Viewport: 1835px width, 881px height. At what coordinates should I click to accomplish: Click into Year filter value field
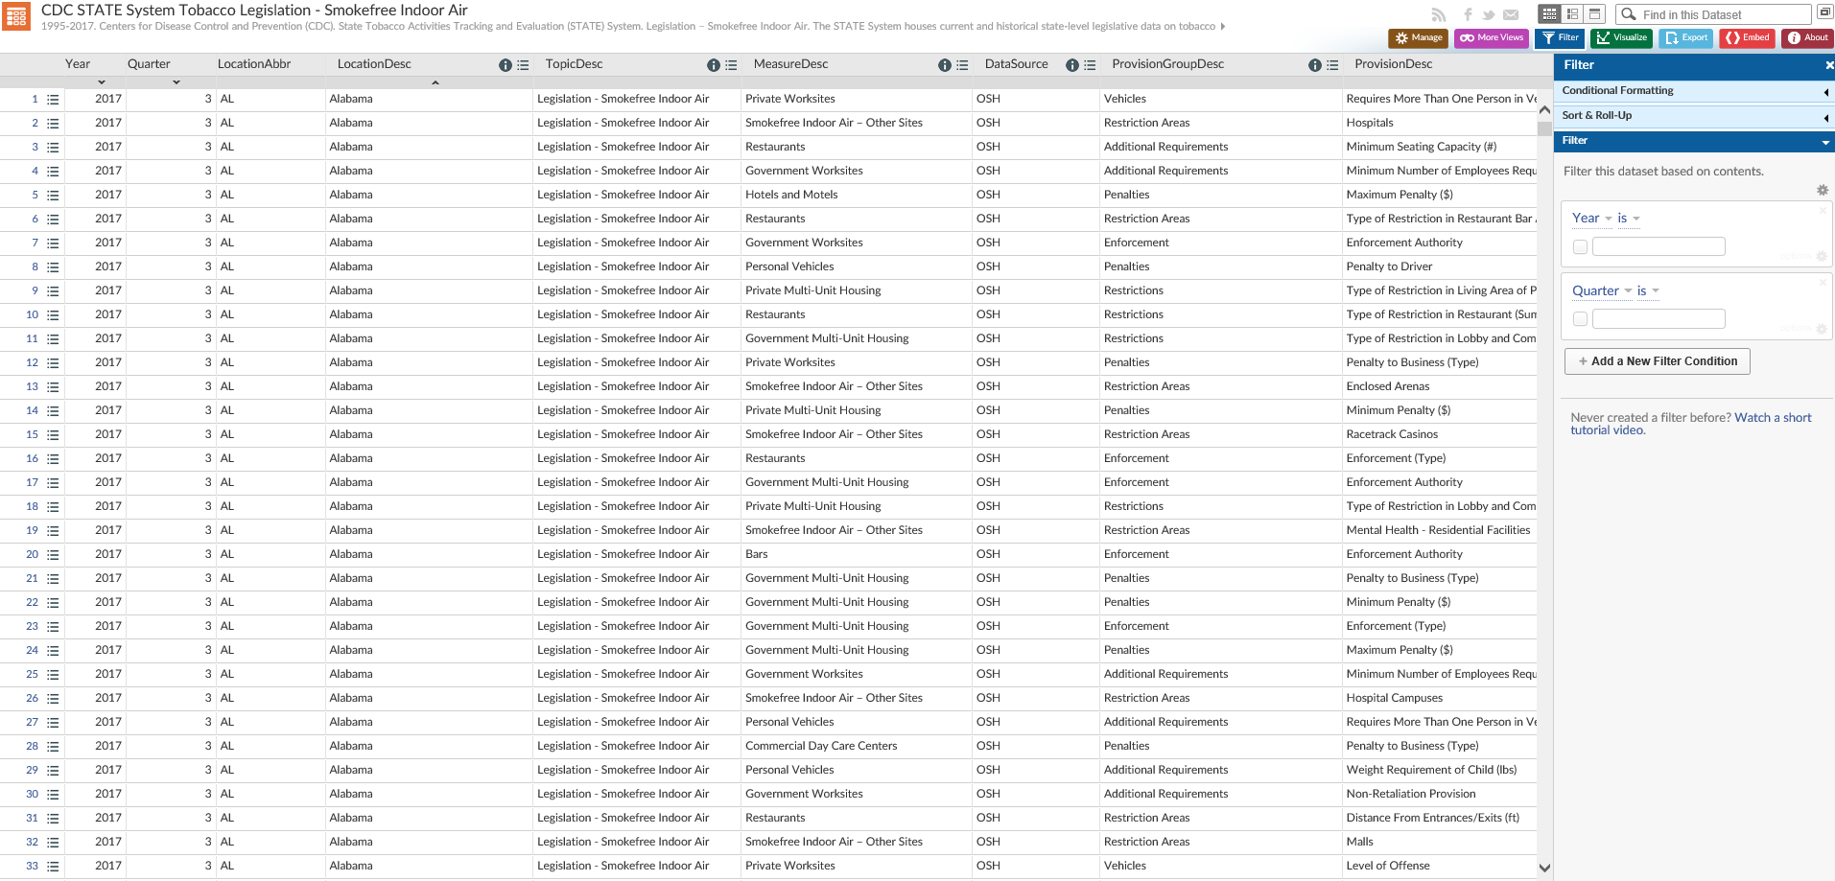point(1659,247)
